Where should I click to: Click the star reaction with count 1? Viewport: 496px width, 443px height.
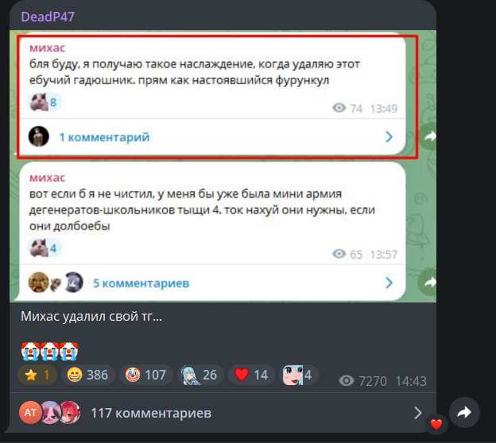(37, 375)
